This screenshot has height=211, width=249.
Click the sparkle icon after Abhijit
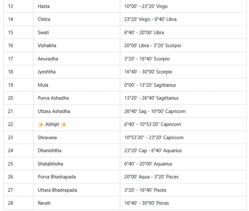(63, 125)
